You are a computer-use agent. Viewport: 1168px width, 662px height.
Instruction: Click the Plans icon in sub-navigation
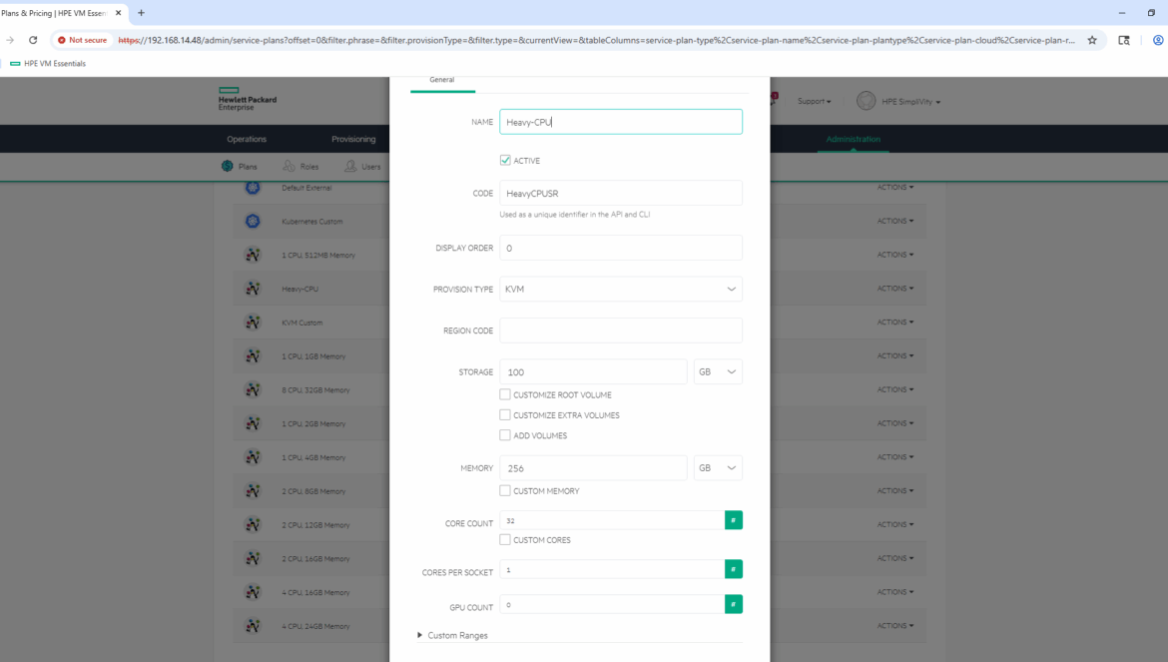click(x=228, y=167)
